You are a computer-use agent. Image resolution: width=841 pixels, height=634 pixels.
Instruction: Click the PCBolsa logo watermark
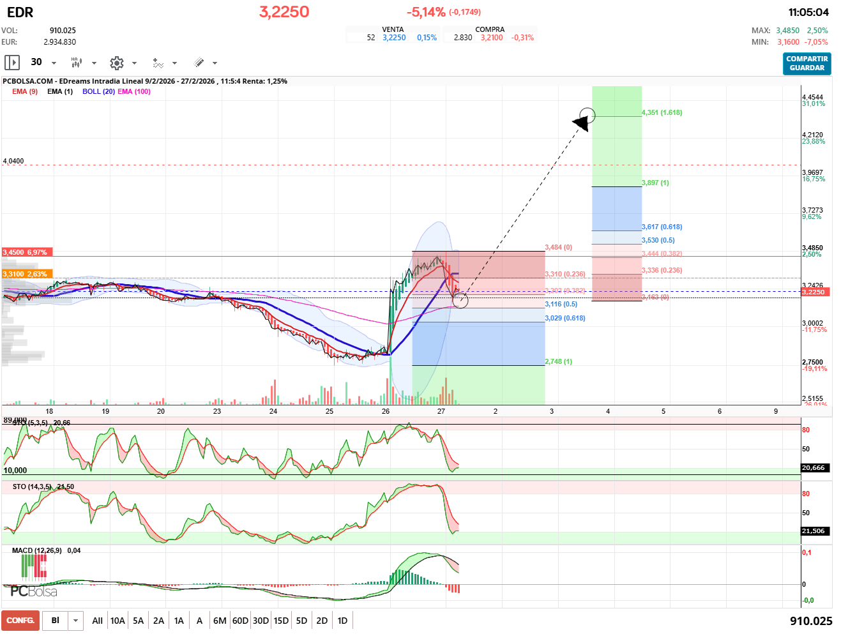[x=33, y=591]
